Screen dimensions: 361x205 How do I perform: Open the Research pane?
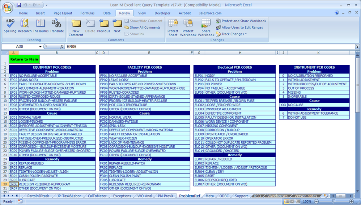pos(24,26)
